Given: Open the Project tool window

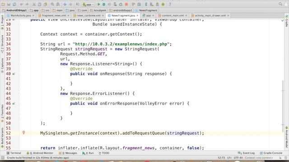Looking at the screenshot, I should [x=2, y=22].
